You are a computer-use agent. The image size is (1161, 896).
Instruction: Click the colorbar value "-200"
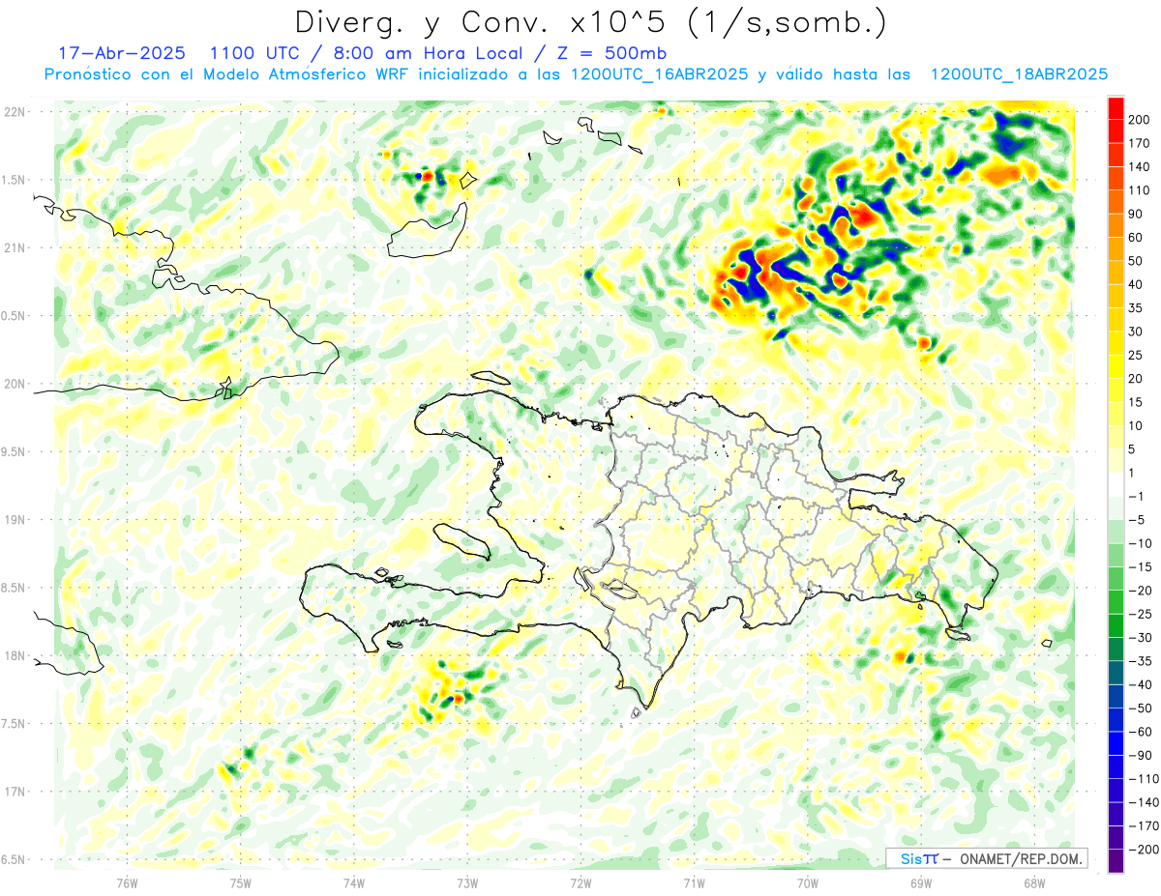(x=1145, y=851)
